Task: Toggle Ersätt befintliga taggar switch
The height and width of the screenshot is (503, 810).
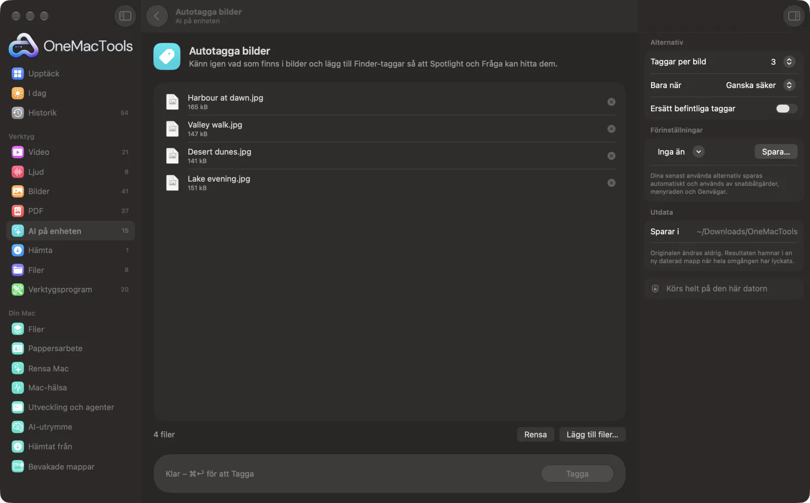Action: coord(786,108)
